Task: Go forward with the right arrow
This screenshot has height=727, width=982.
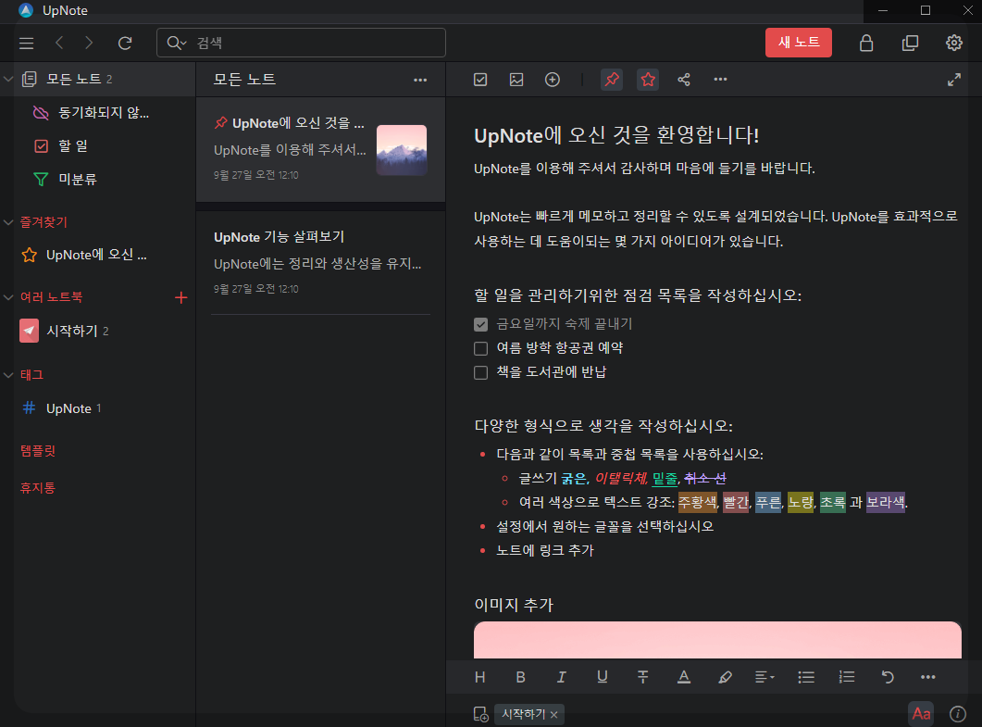Action: point(89,43)
